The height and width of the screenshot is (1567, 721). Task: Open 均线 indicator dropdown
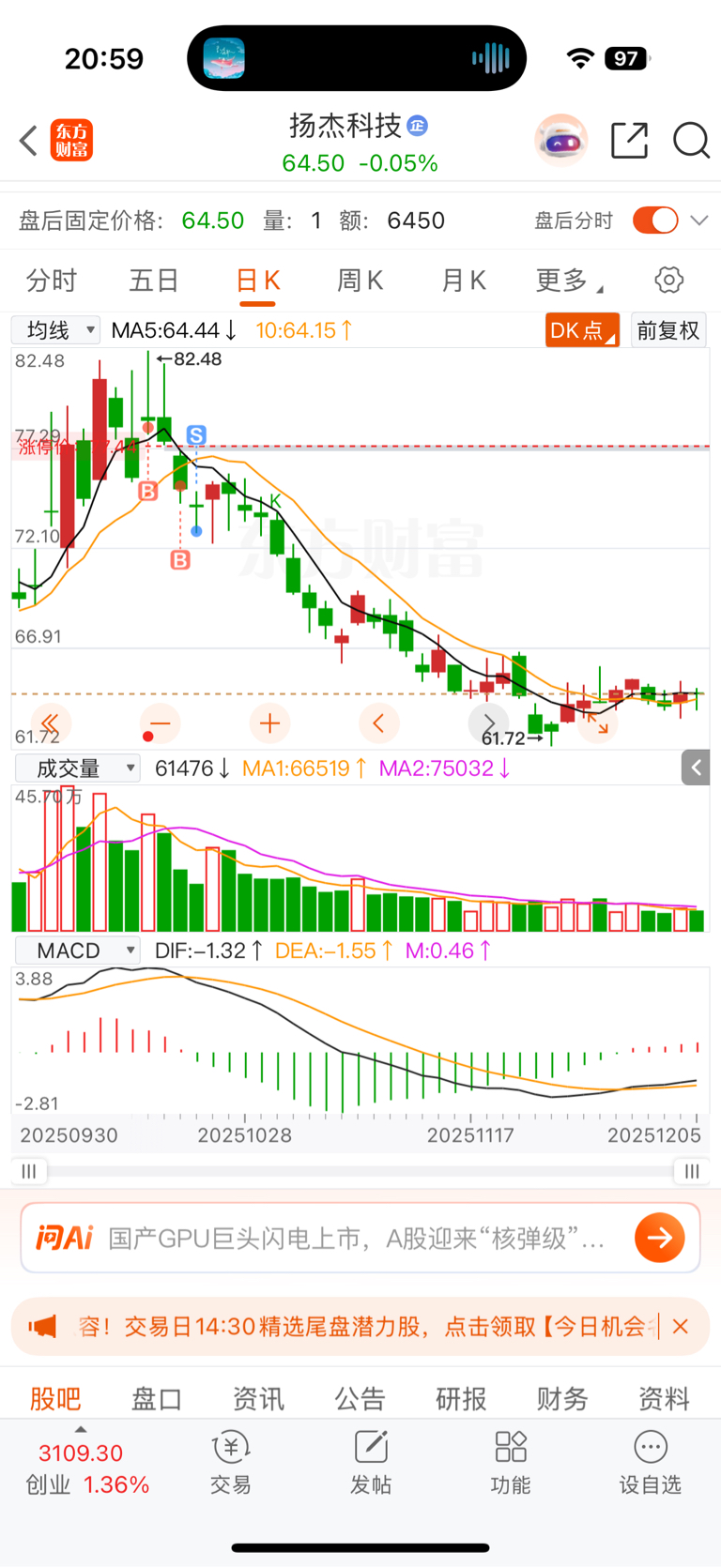55,330
